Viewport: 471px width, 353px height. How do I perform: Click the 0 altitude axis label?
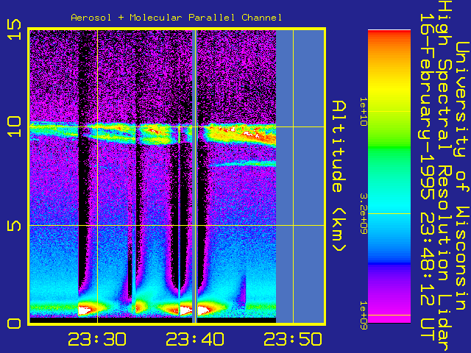point(14,324)
